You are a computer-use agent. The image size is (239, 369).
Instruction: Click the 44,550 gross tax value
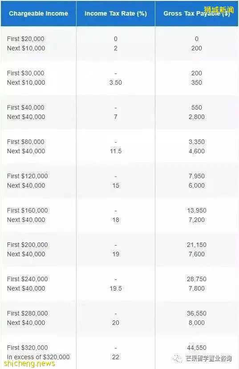tap(196, 348)
